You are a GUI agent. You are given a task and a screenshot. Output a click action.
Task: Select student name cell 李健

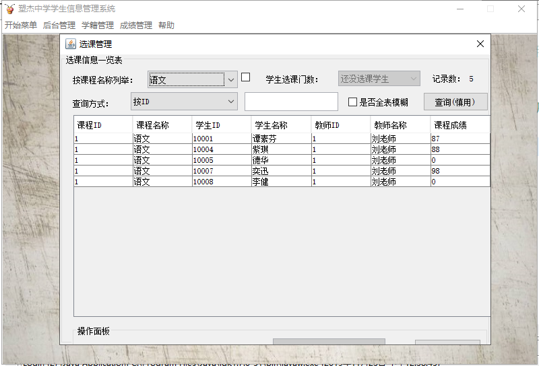pos(281,181)
